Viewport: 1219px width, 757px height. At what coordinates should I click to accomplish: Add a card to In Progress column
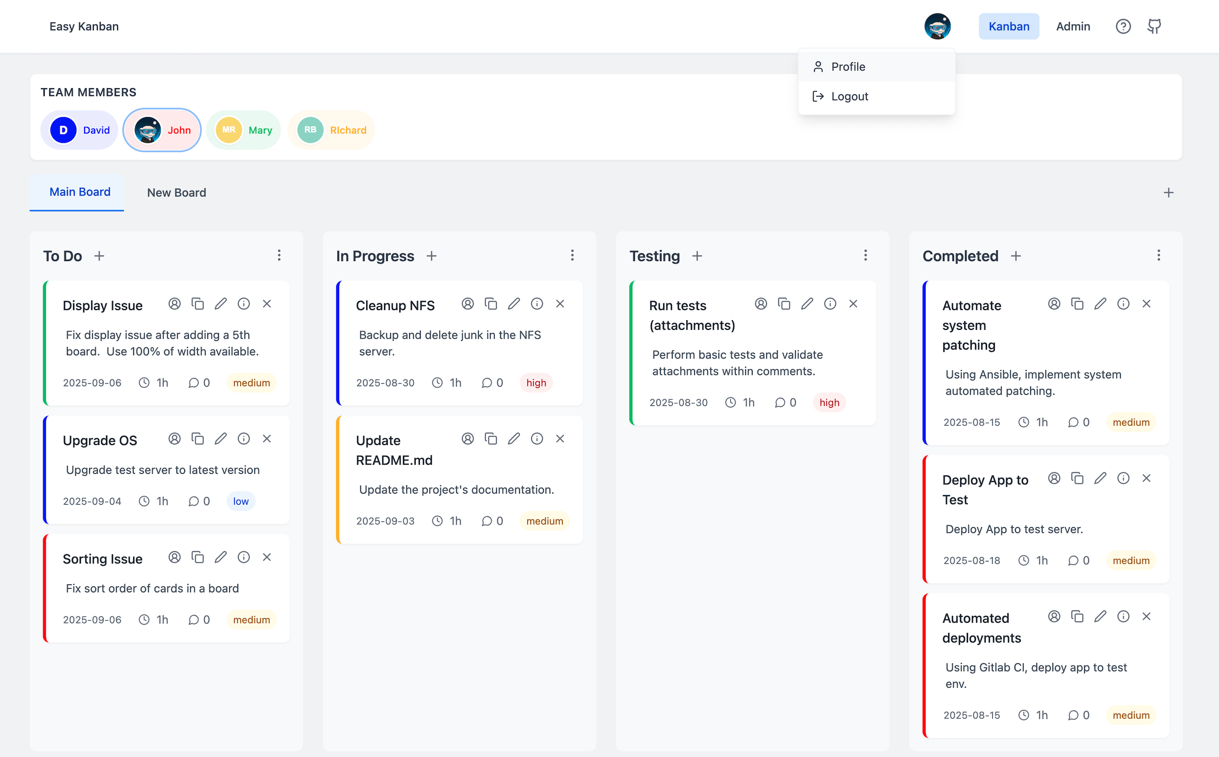(x=431, y=256)
